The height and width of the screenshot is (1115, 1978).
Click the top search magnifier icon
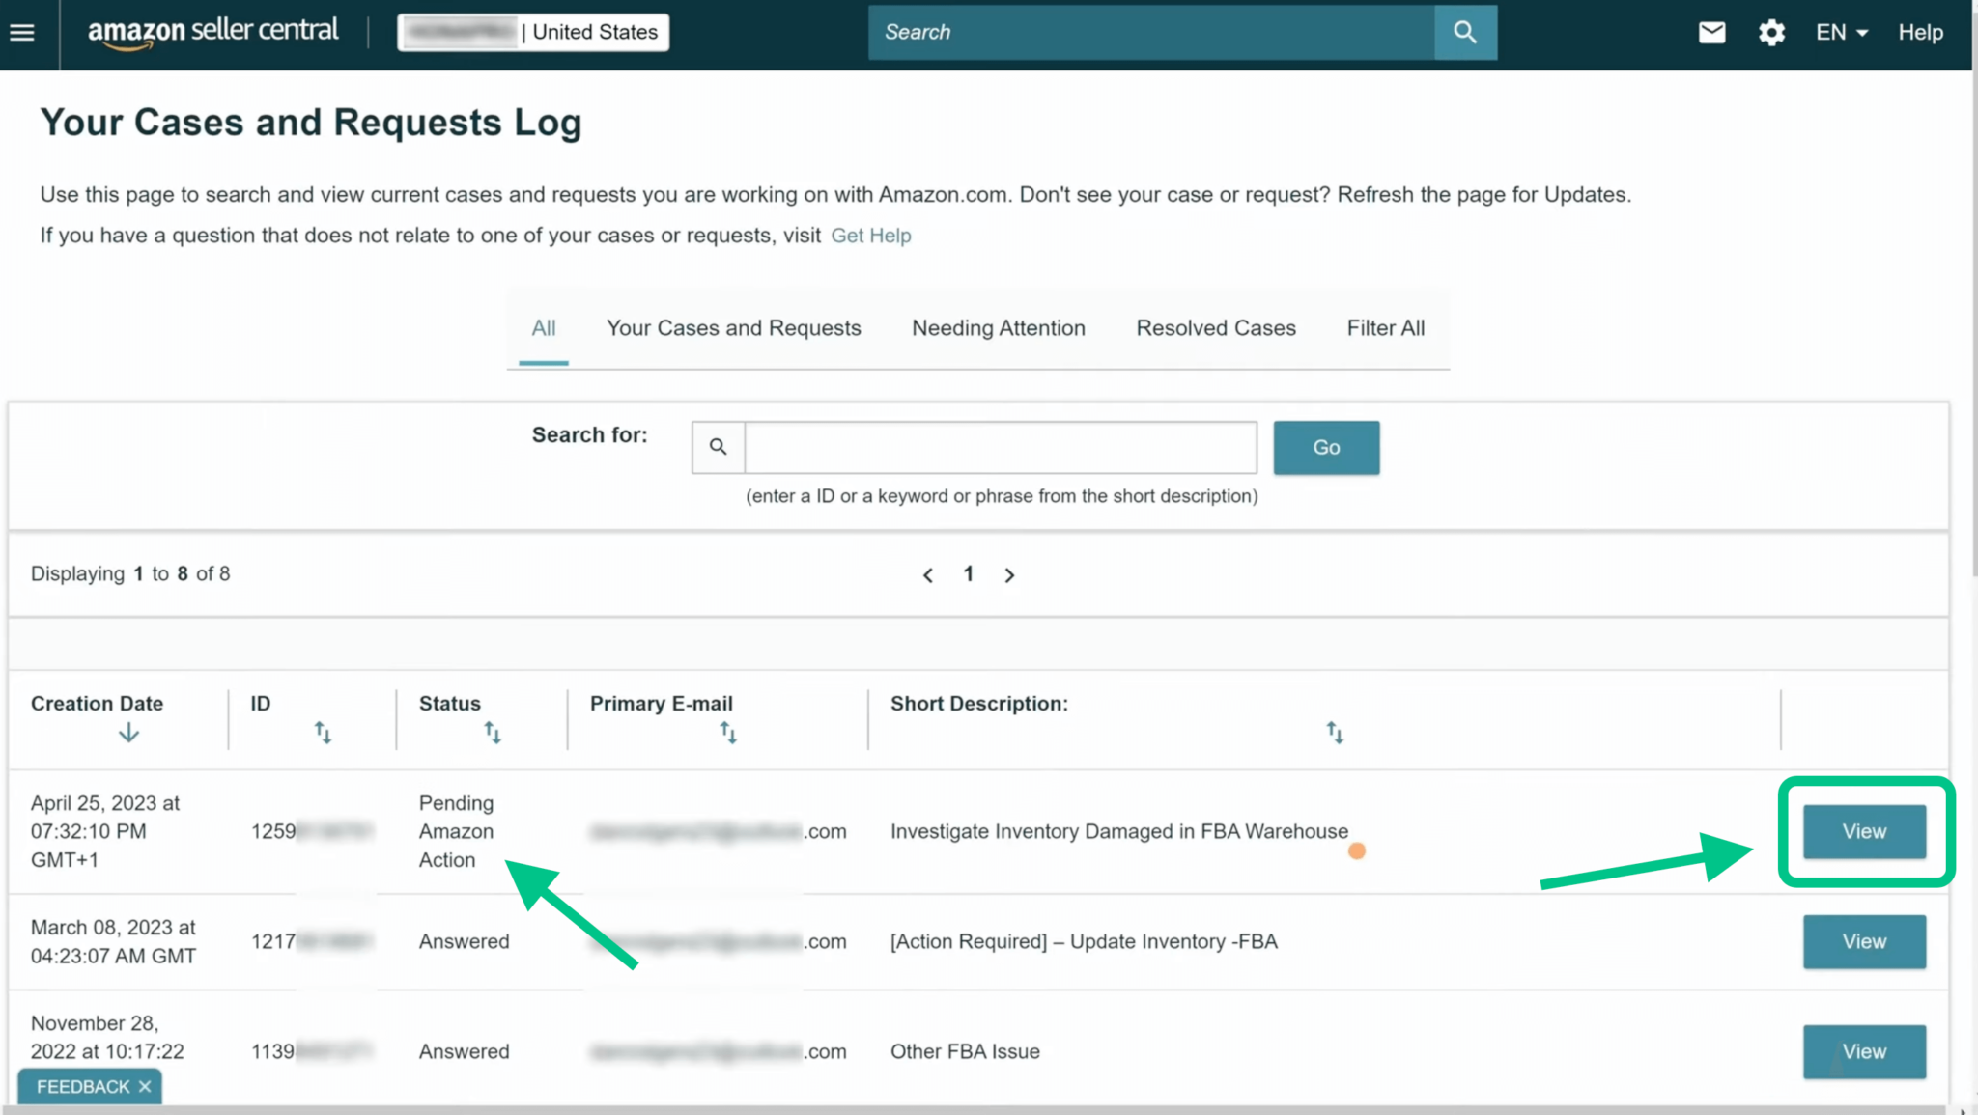1464,32
